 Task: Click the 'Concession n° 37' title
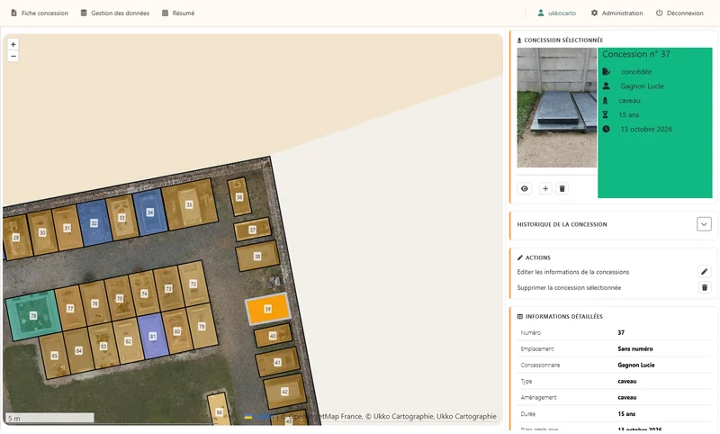click(636, 54)
